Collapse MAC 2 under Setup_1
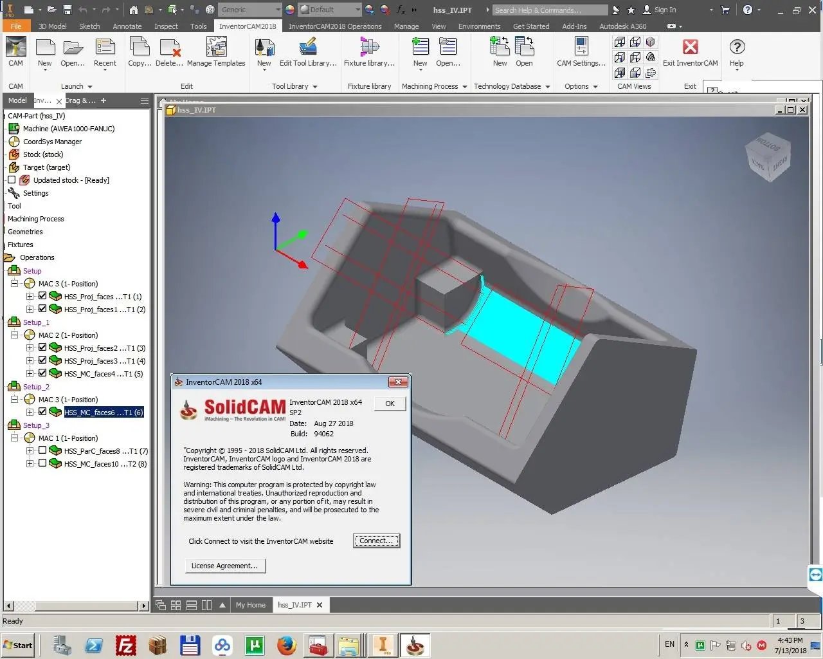The width and height of the screenshot is (823, 659). point(14,335)
